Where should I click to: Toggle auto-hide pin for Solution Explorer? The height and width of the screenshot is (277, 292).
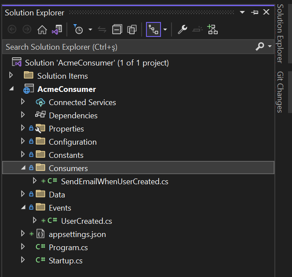click(x=255, y=12)
